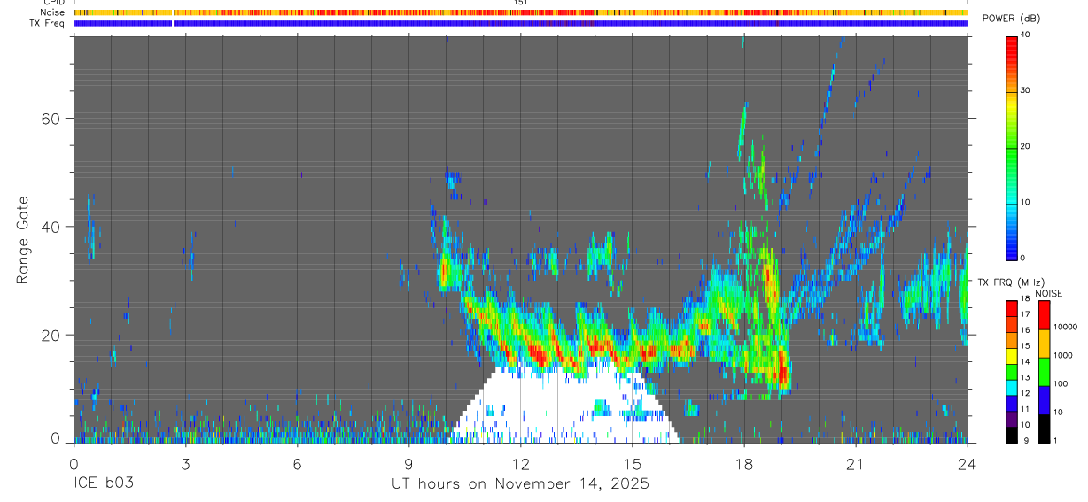Click the purple 10-11 MHz TX FRQ swatch
This screenshot has width=1088, height=502.
[x=1012, y=417]
